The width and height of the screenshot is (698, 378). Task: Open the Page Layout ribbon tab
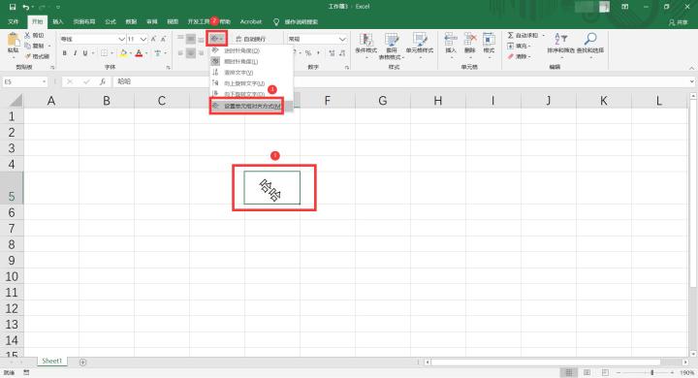point(84,22)
